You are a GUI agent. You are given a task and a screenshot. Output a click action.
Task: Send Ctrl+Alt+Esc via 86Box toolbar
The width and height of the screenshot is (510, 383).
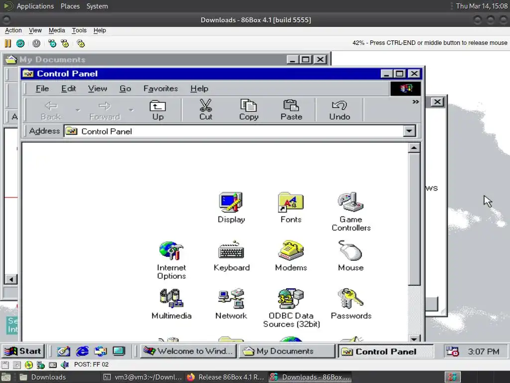pos(65,43)
